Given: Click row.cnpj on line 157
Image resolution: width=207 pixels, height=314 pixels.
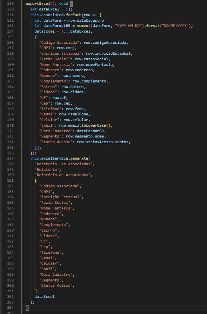Looking at the screenshot, I should coord(66,48).
